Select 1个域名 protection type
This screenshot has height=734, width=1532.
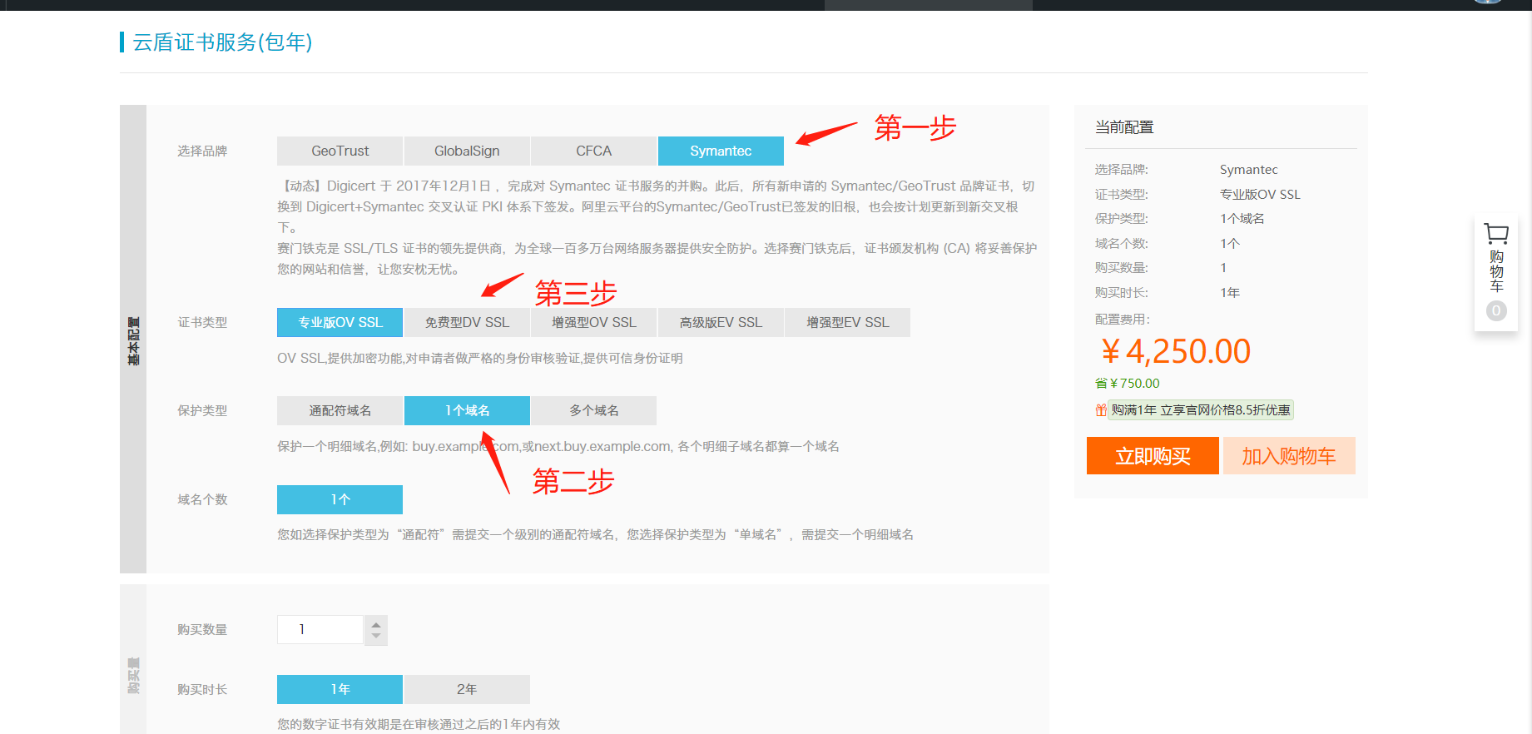click(x=467, y=410)
